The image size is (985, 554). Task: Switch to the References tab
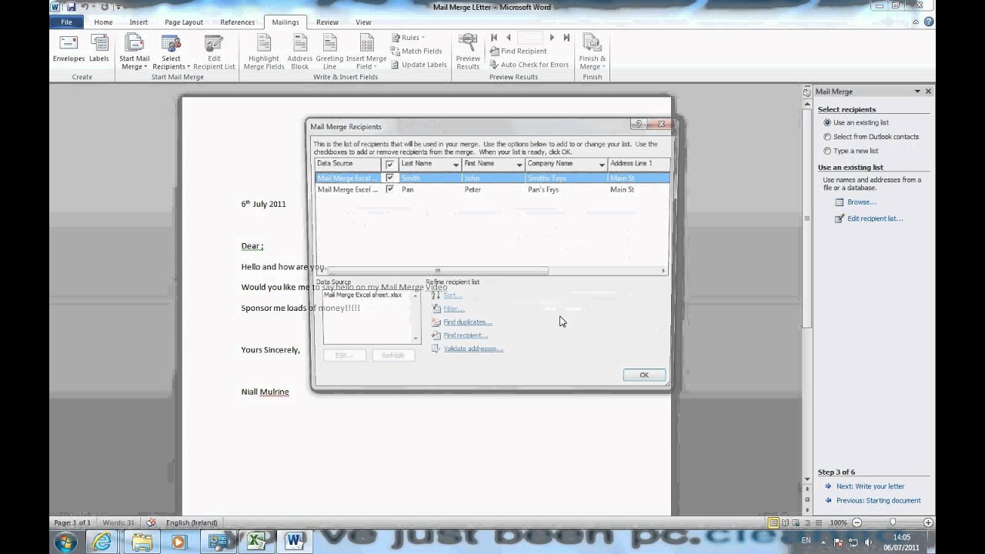[237, 22]
